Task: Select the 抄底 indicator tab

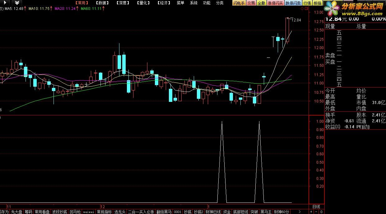Action: 188,212
